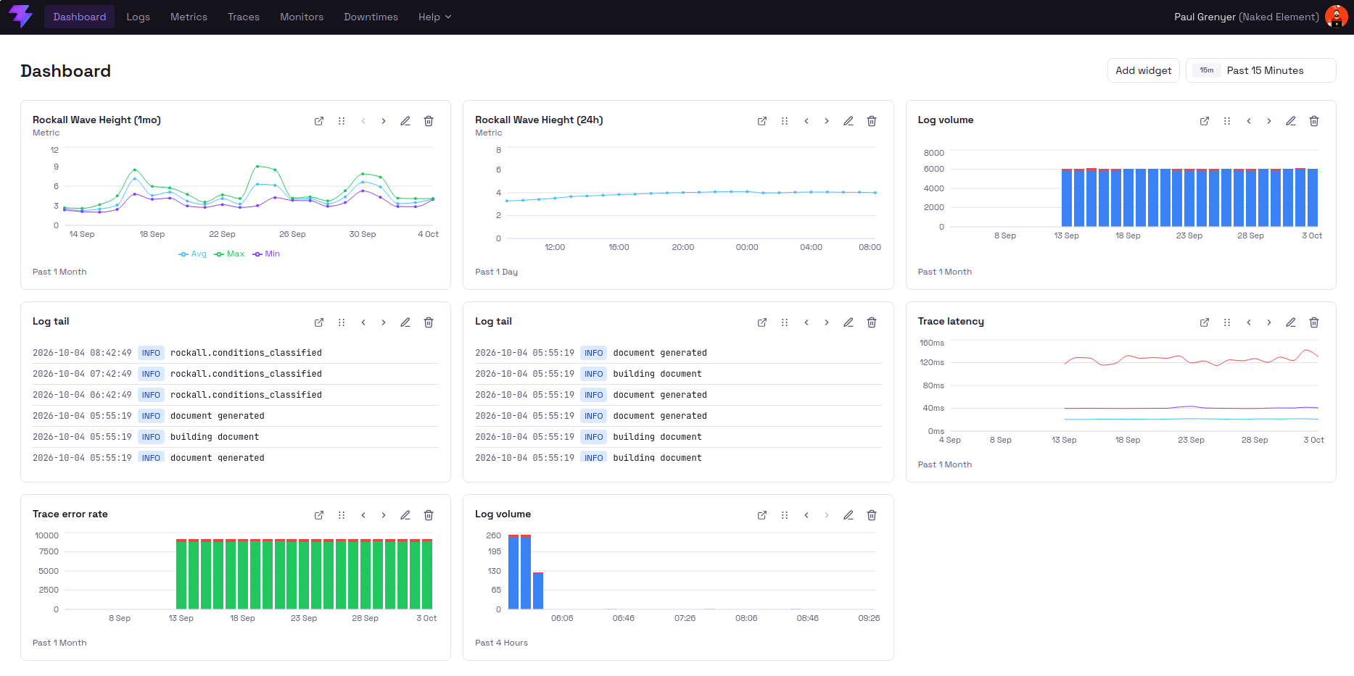This screenshot has height=676, width=1354.
Task: Edit the Trace error rate widget
Action: coord(405,515)
